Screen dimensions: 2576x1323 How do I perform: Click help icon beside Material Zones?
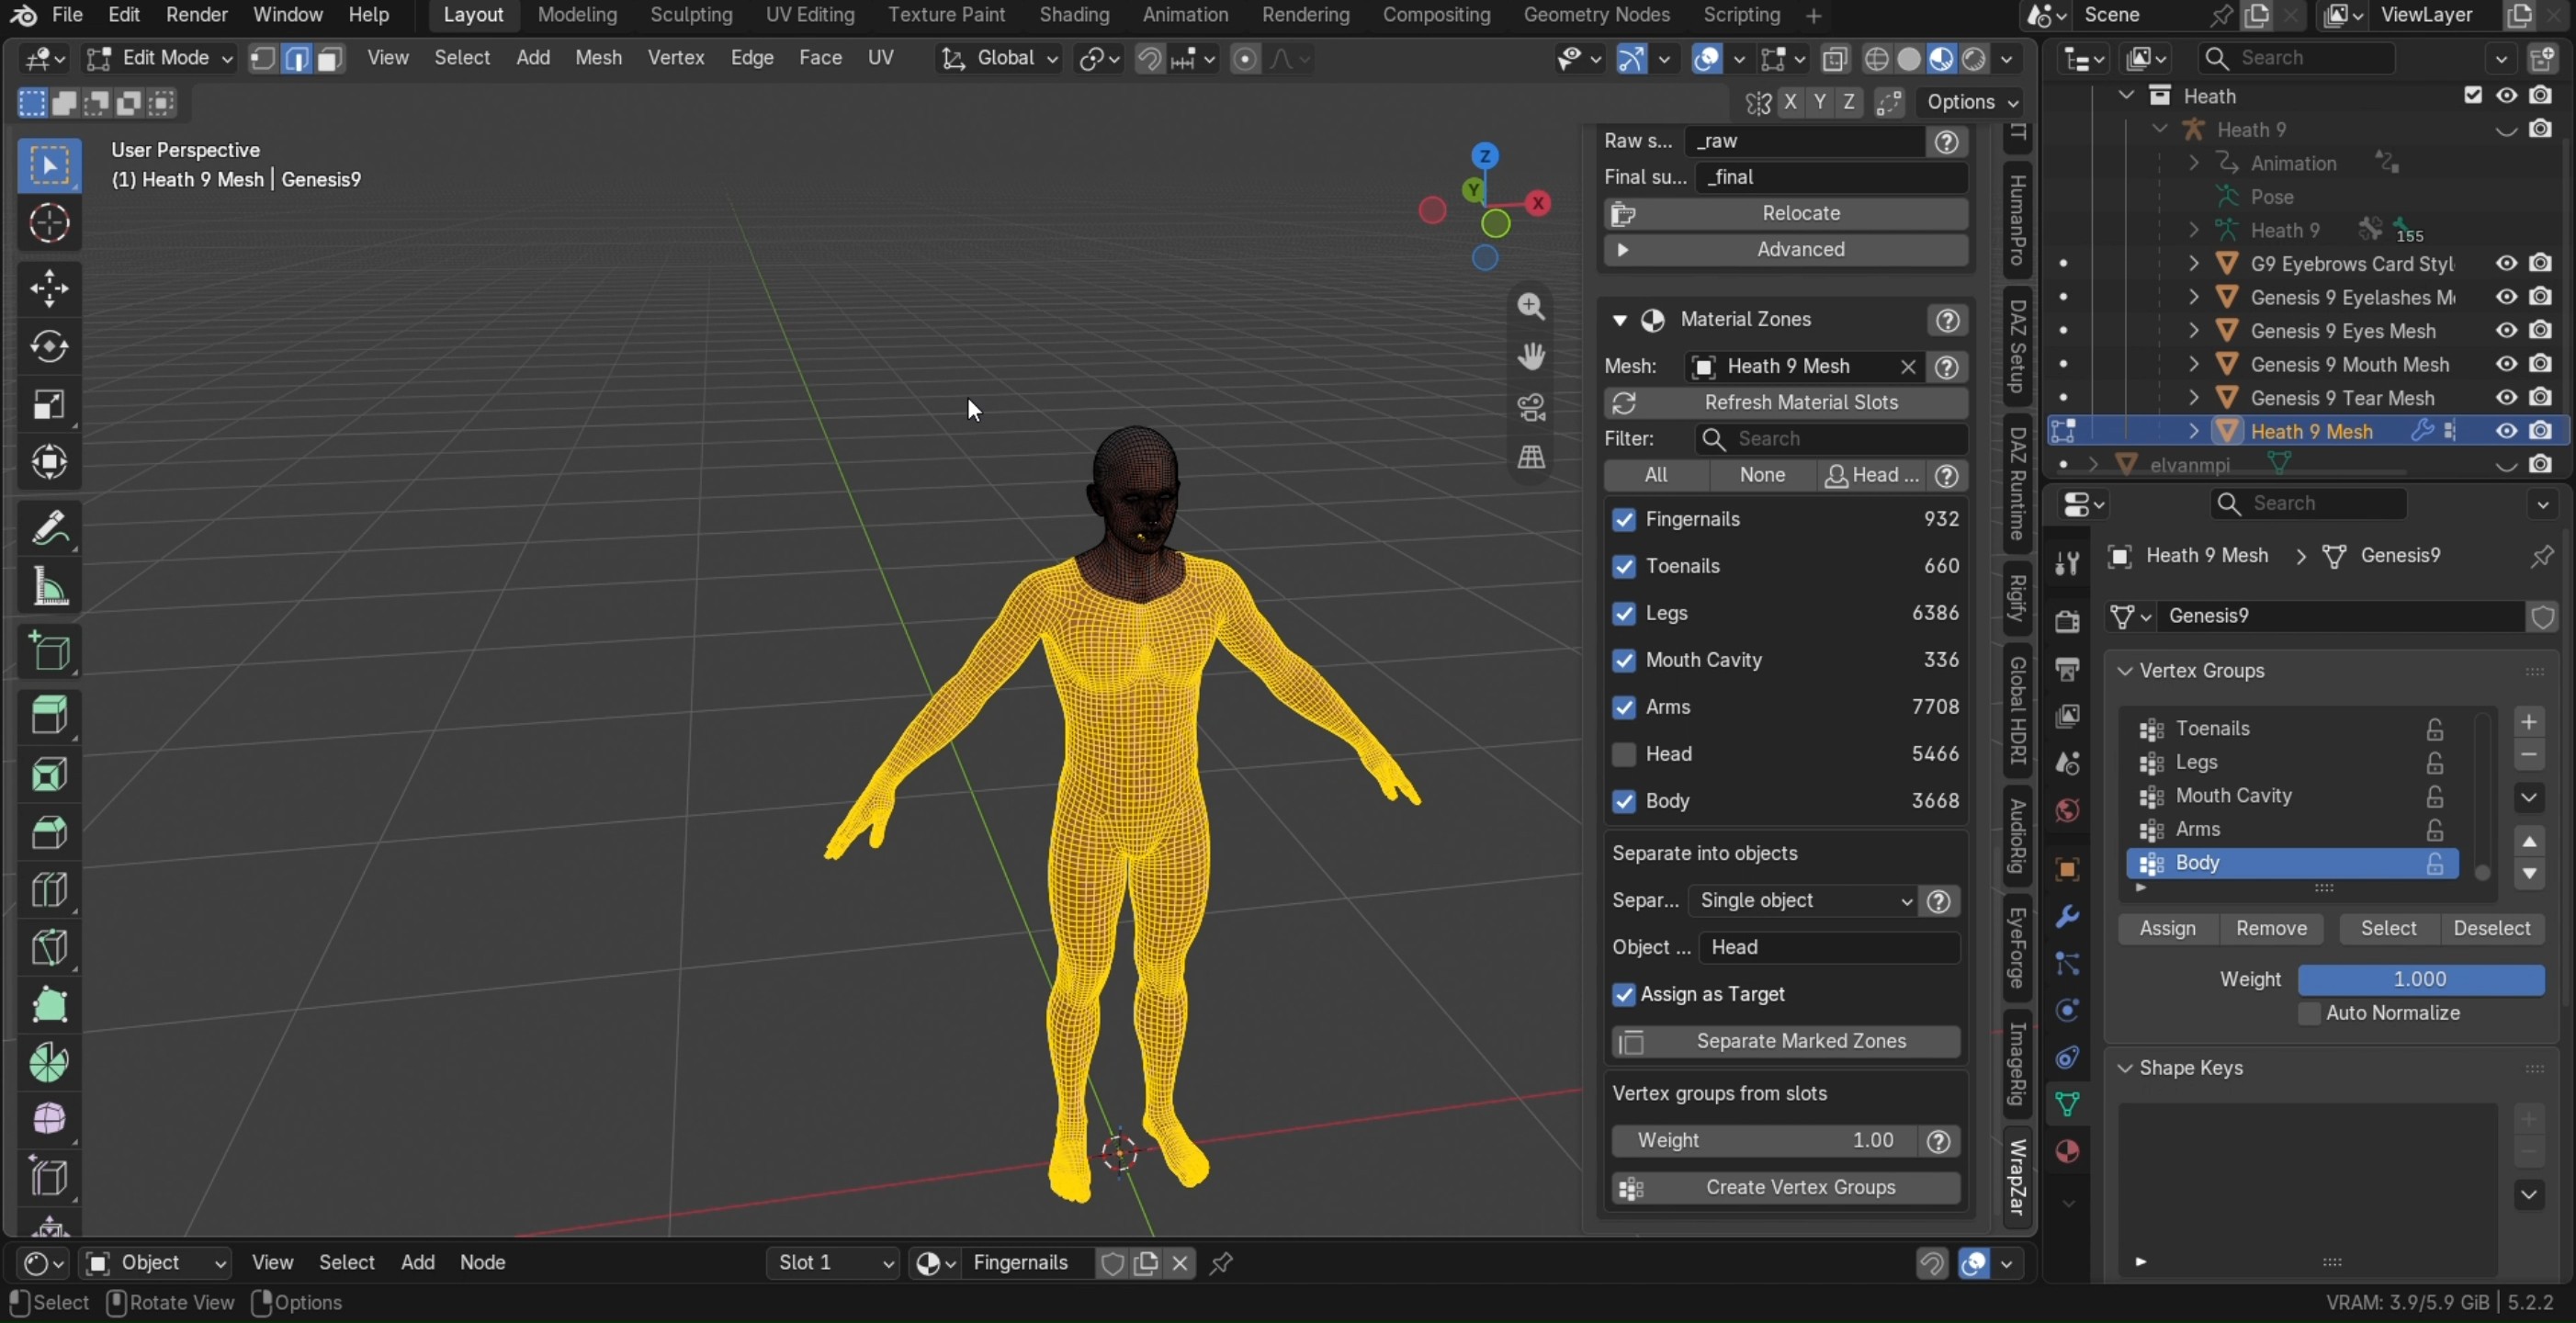(x=1946, y=320)
